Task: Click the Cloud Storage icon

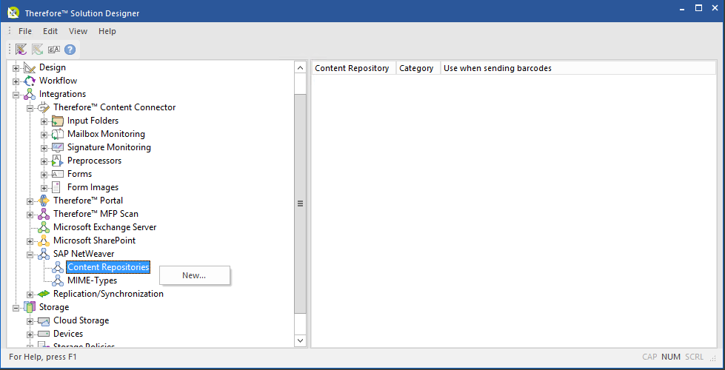Action: [44, 320]
